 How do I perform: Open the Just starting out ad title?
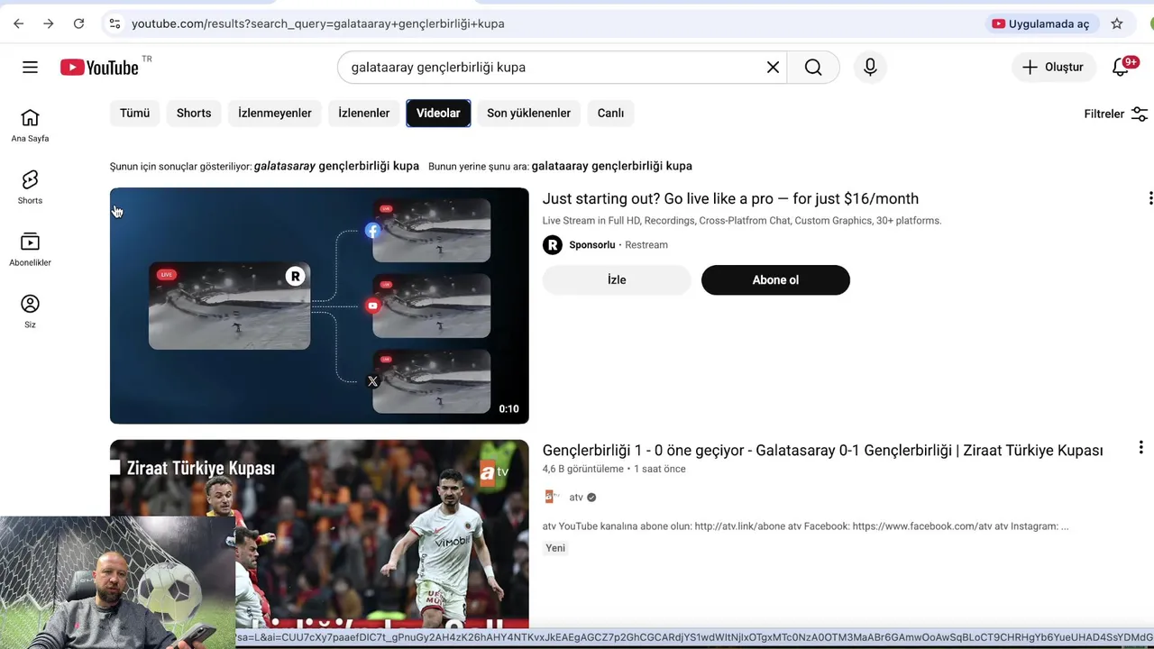pyautogui.click(x=730, y=198)
